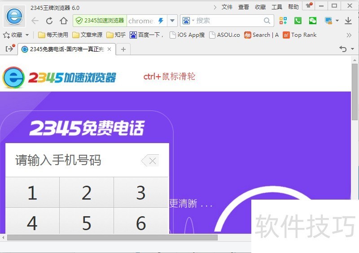Open the Search | A bookmark
Image resolution: width=359 pixels, height=253 pixels.
point(261,35)
